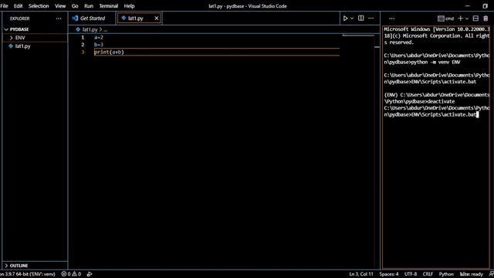
Task: Open editor More Actions ellipsis
Action: point(370,19)
